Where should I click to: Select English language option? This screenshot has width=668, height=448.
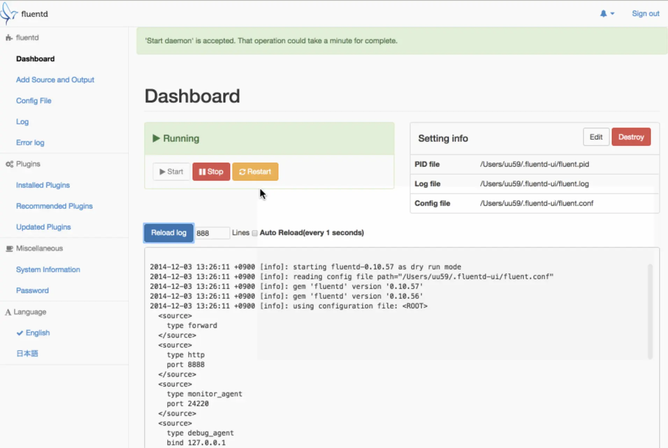tap(38, 333)
